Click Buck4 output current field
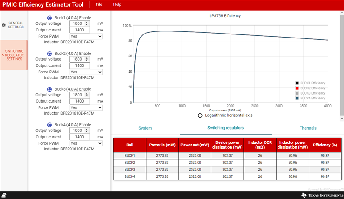The height and width of the screenshot is (199, 344). click(79, 137)
